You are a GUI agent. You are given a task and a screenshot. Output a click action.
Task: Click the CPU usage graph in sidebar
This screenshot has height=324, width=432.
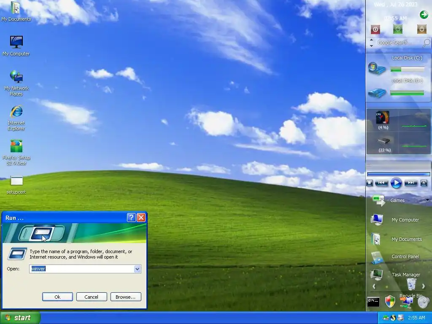[x=414, y=126]
